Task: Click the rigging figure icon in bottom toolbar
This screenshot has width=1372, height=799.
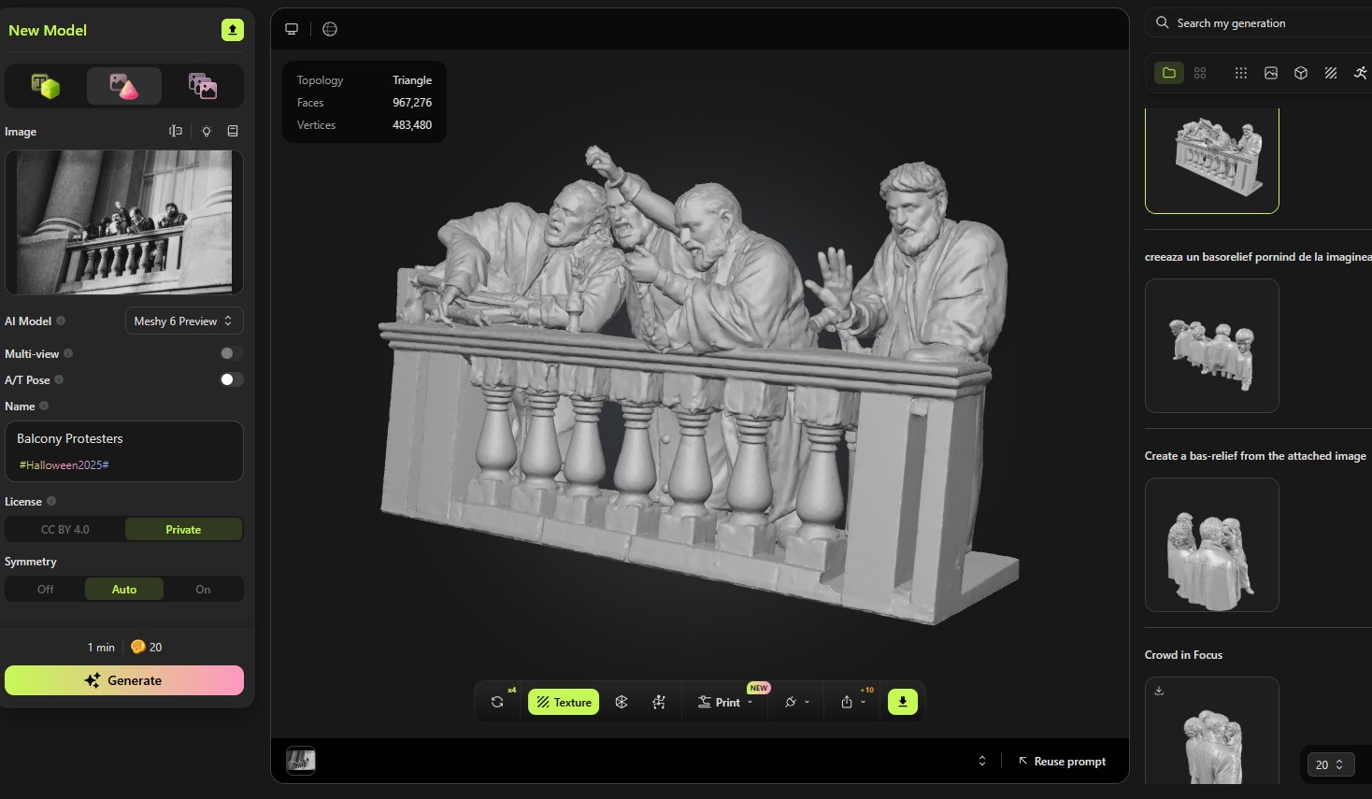Action: pos(659,702)
